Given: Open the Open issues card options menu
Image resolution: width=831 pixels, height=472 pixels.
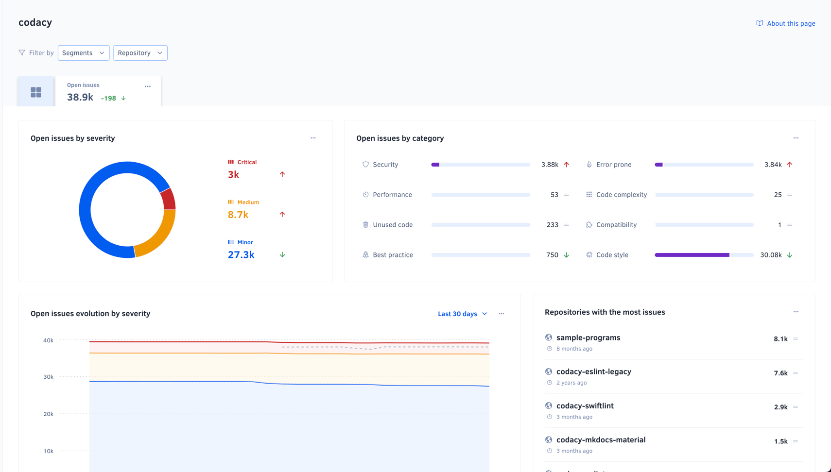Looking at the screenshot, I should [148, 86].
